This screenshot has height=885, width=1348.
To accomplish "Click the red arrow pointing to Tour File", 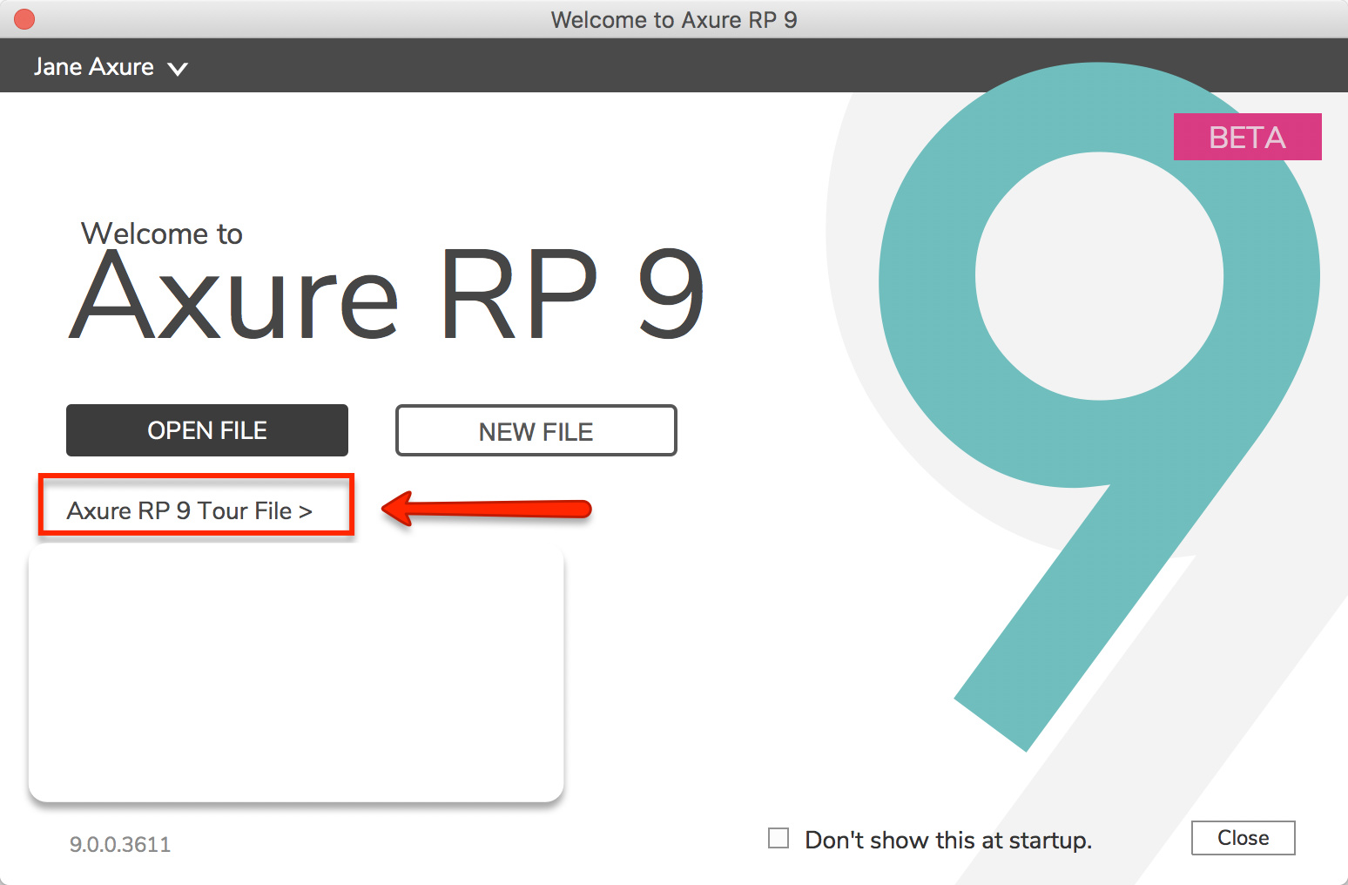I will pyautogui.click(x=488, y=510).
